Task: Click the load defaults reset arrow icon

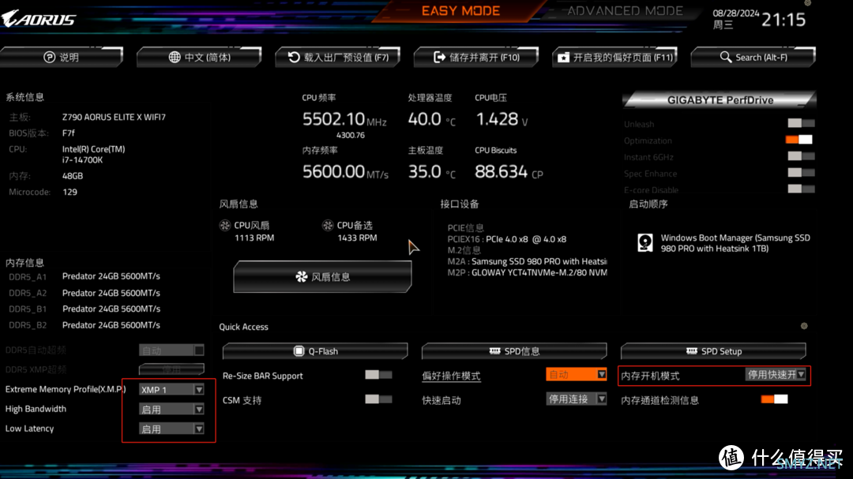Action: pyautogui.click(x=294, y=57)
